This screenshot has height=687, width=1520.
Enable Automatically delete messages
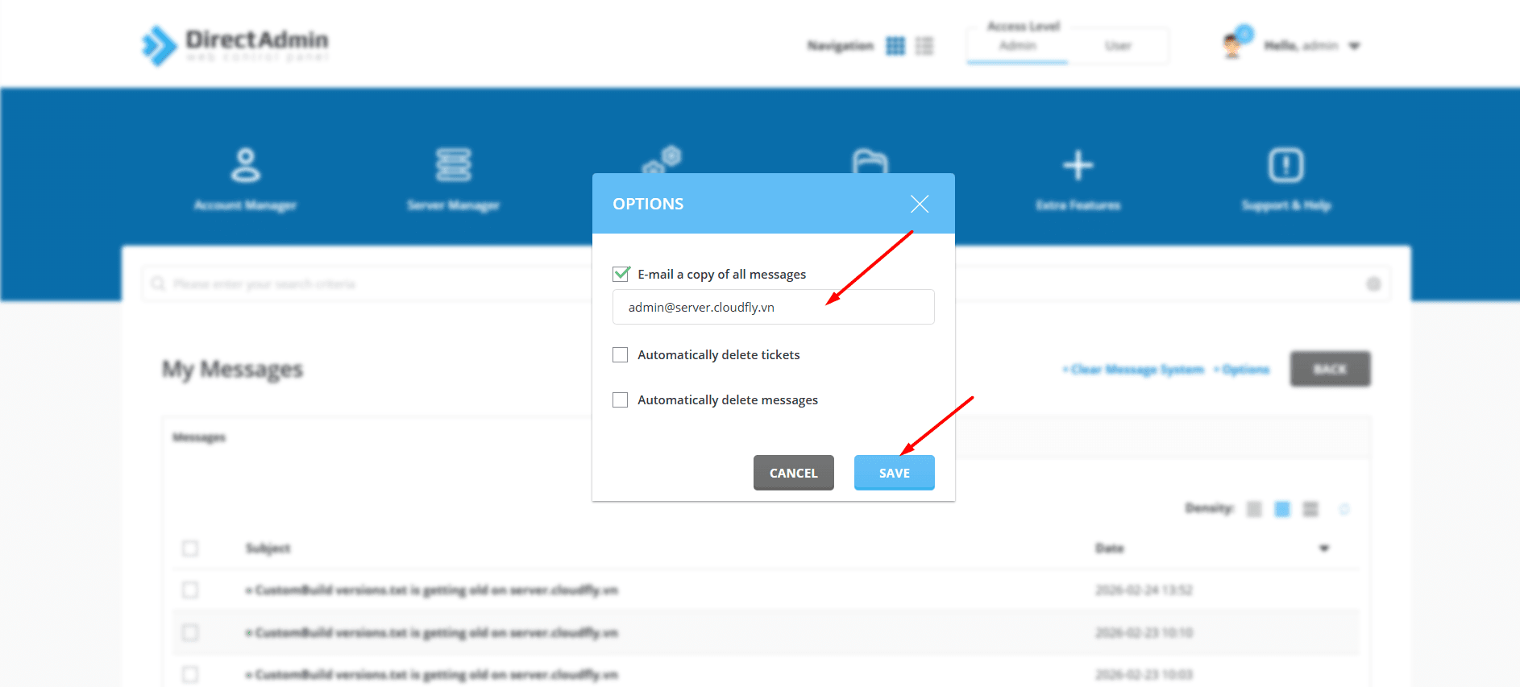[621, 400]
